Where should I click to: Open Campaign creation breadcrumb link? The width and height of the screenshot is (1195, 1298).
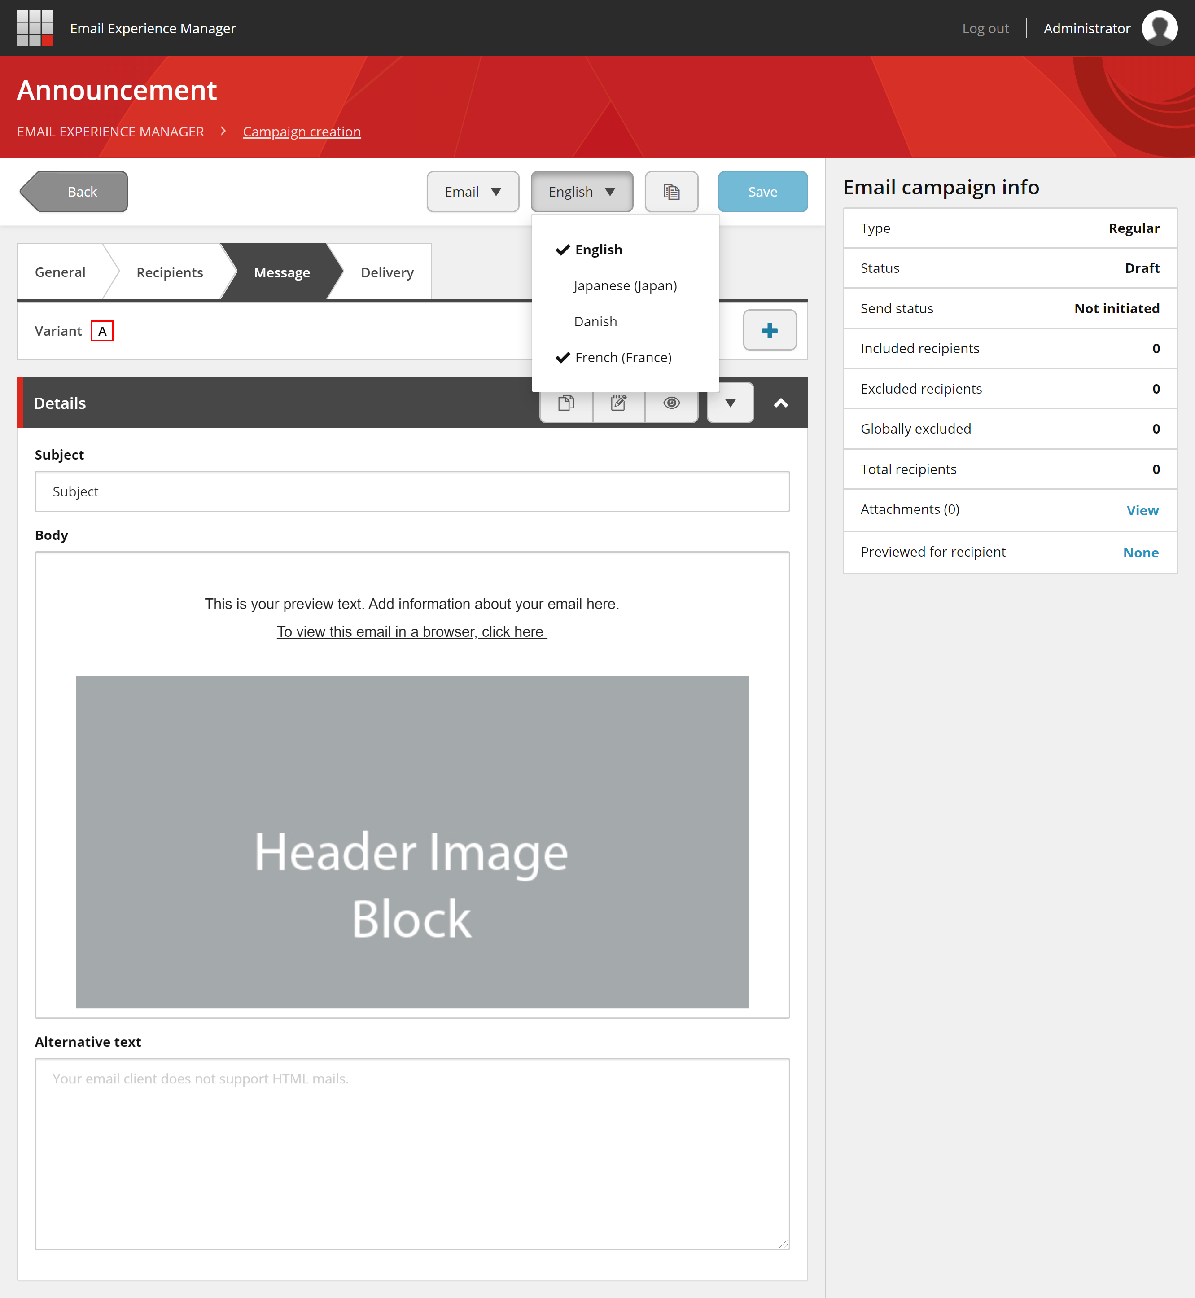(x=302, y=132)
